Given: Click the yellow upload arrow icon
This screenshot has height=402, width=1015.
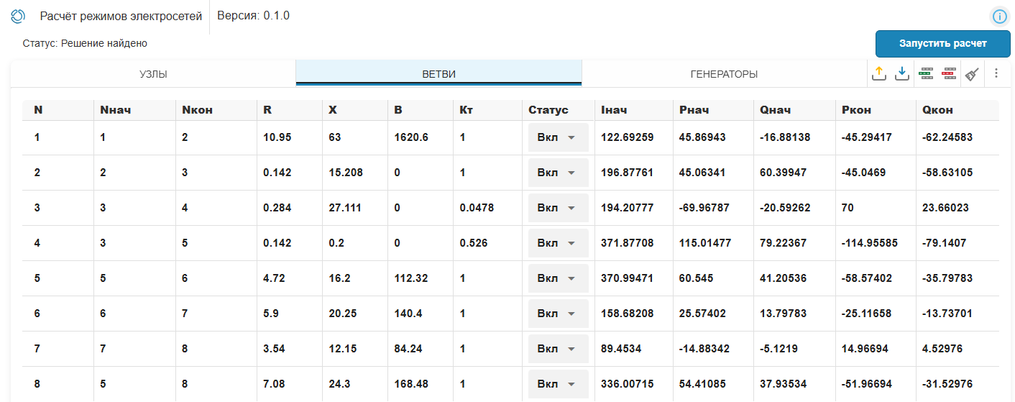Looking at the screenshot, I should 878,73.
